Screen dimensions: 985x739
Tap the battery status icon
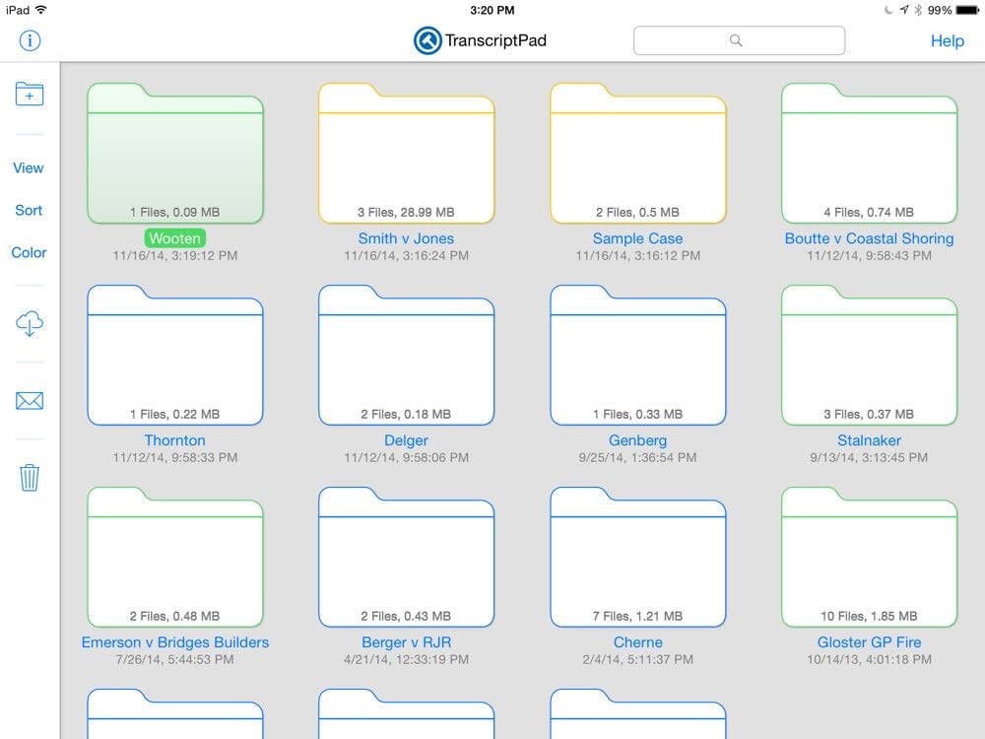[967, 10]
